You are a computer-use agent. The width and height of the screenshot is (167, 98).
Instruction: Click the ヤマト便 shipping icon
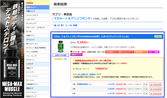pos(71,52)
